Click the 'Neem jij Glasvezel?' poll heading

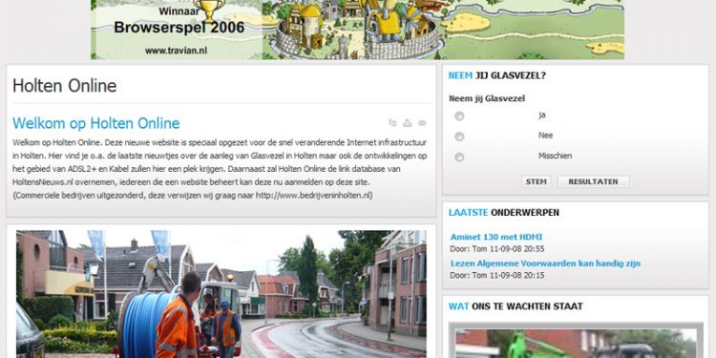pos(496,75)
